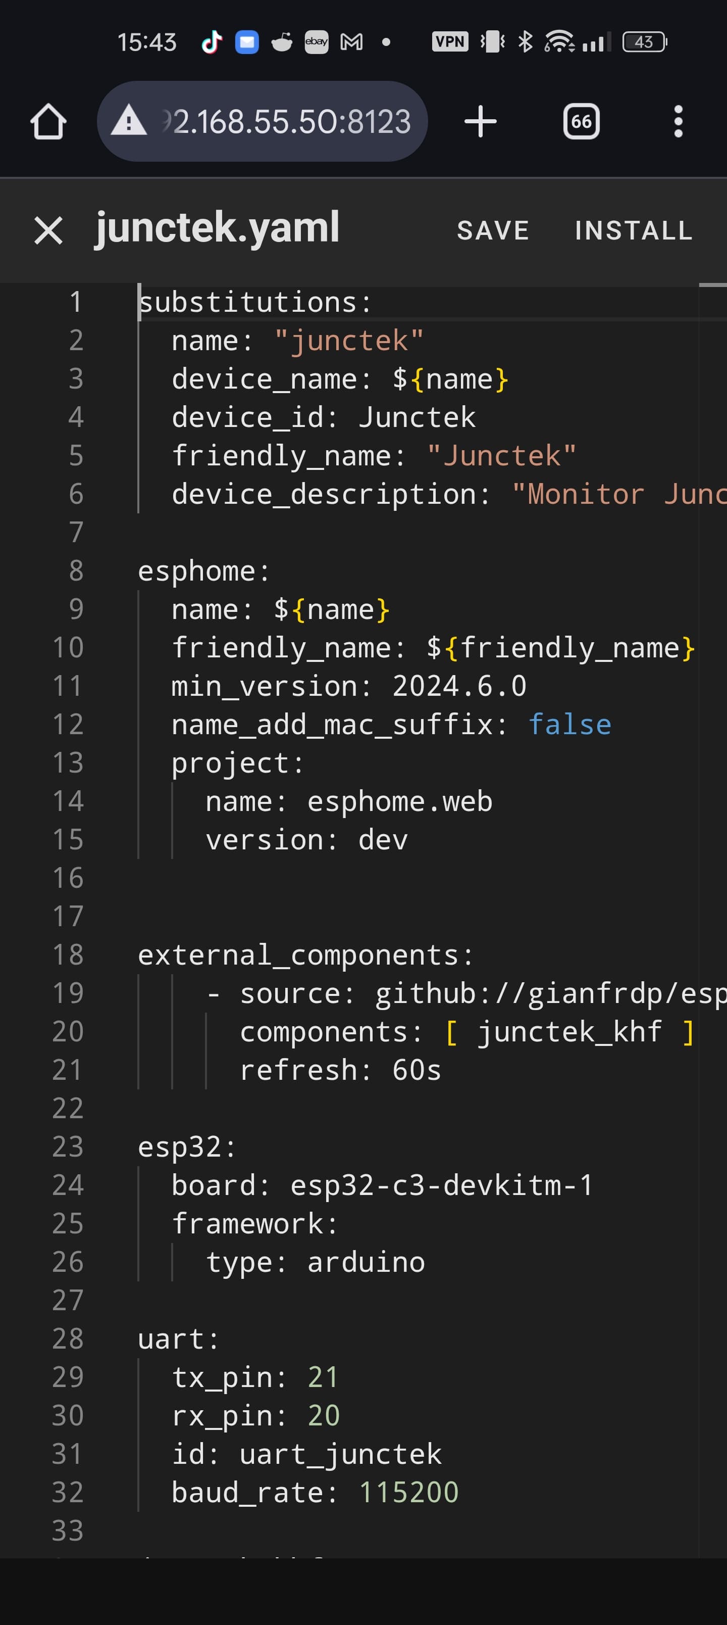The height and width of the screenshot is (1625, 727).
Task: Click line number 18 in the gutter
Action: coord(68,954)
